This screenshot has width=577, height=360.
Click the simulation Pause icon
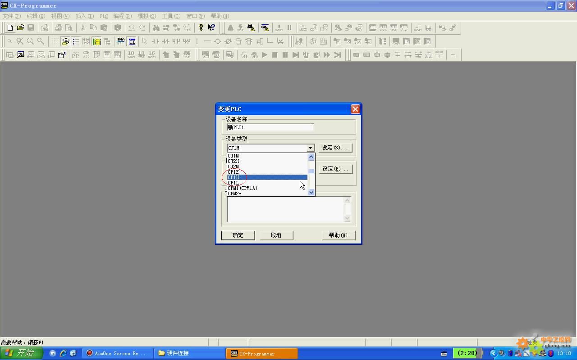point(285,55)
